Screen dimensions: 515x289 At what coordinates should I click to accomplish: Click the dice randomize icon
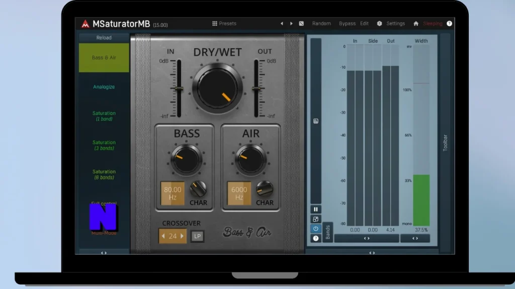301,24
